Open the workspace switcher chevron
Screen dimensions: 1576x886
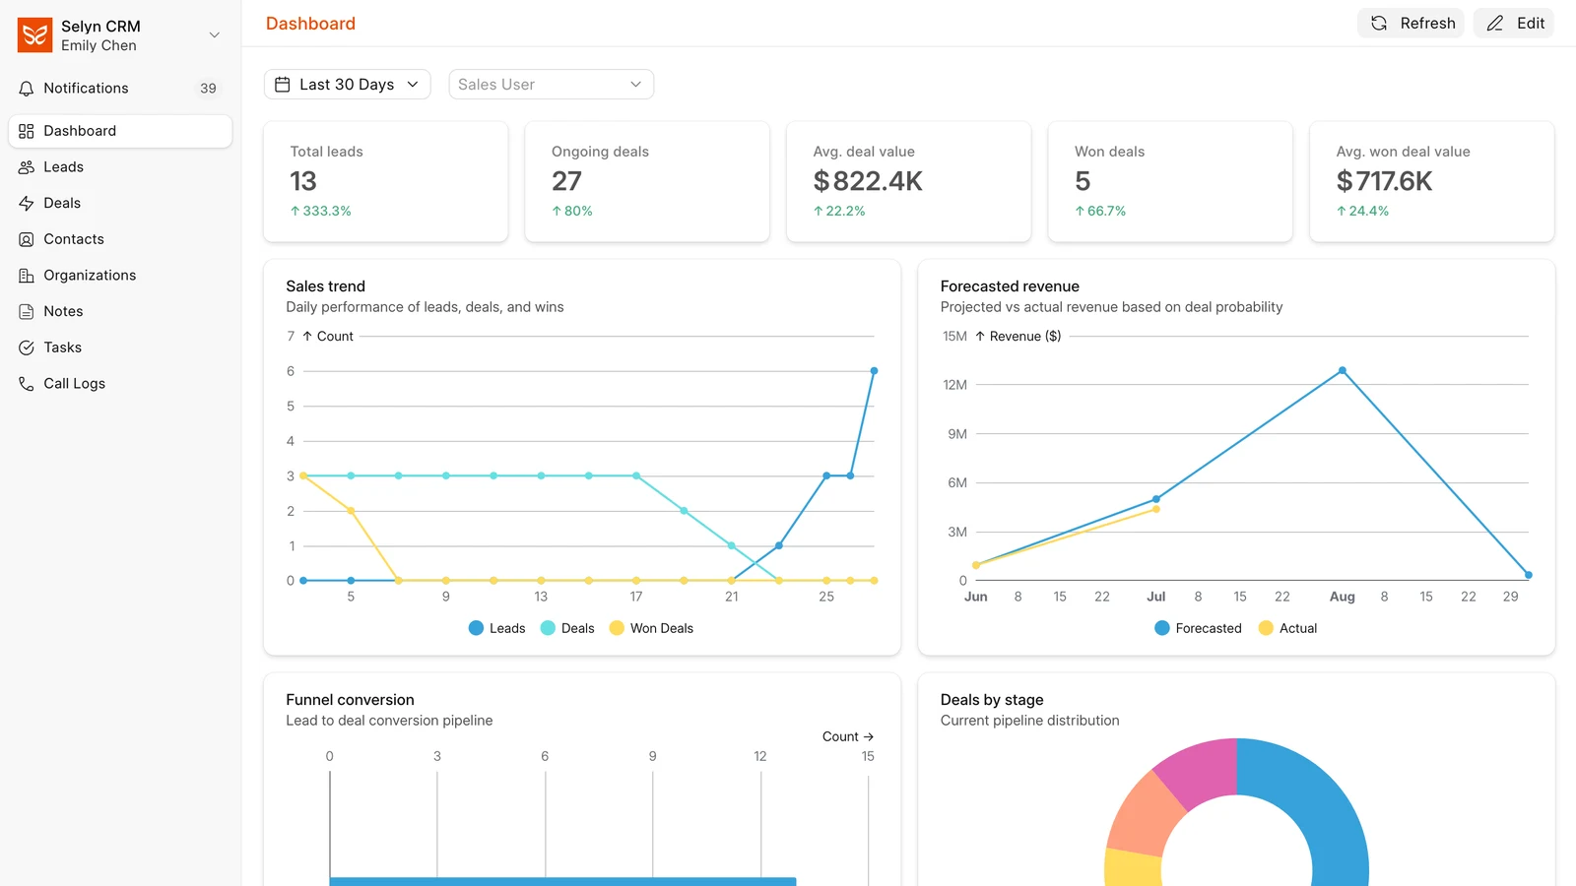214,35
